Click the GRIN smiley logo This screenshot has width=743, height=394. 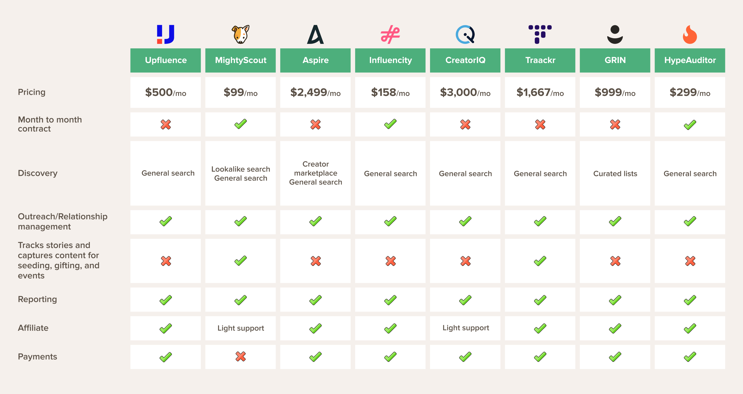coord(615,34)
